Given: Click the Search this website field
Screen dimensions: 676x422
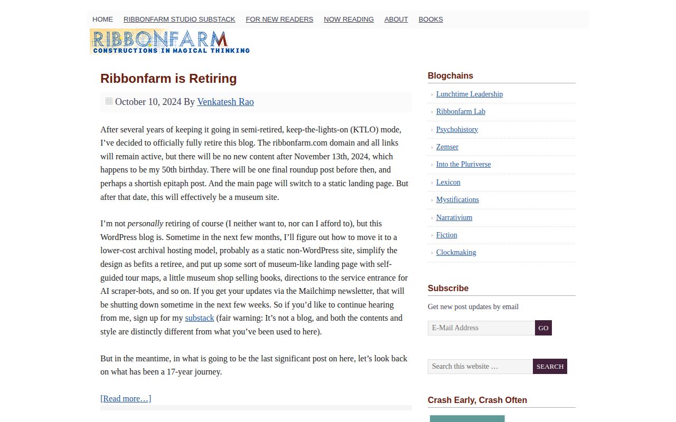Looking at the screenshot, I should 480,366.
